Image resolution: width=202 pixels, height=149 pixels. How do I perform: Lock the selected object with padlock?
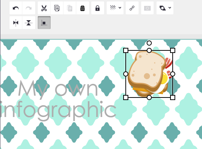pos(98,8)
